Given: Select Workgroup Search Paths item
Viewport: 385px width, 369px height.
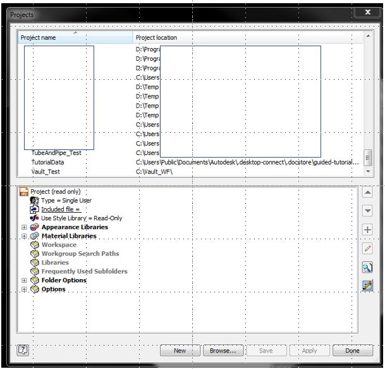Looking at the screenshot, I should [80, 253].
